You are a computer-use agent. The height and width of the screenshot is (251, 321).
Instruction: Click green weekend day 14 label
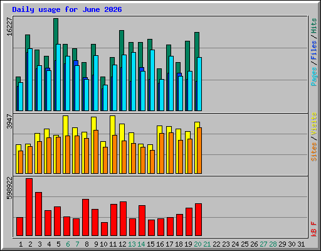click(x=141, y=244)
